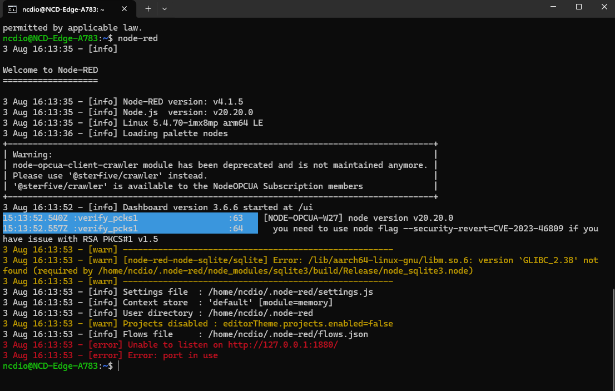The height and width of the screenshot is (391, 615).
Task: Click 'Loading palette nodes' line
Action: tap(115, 133)
